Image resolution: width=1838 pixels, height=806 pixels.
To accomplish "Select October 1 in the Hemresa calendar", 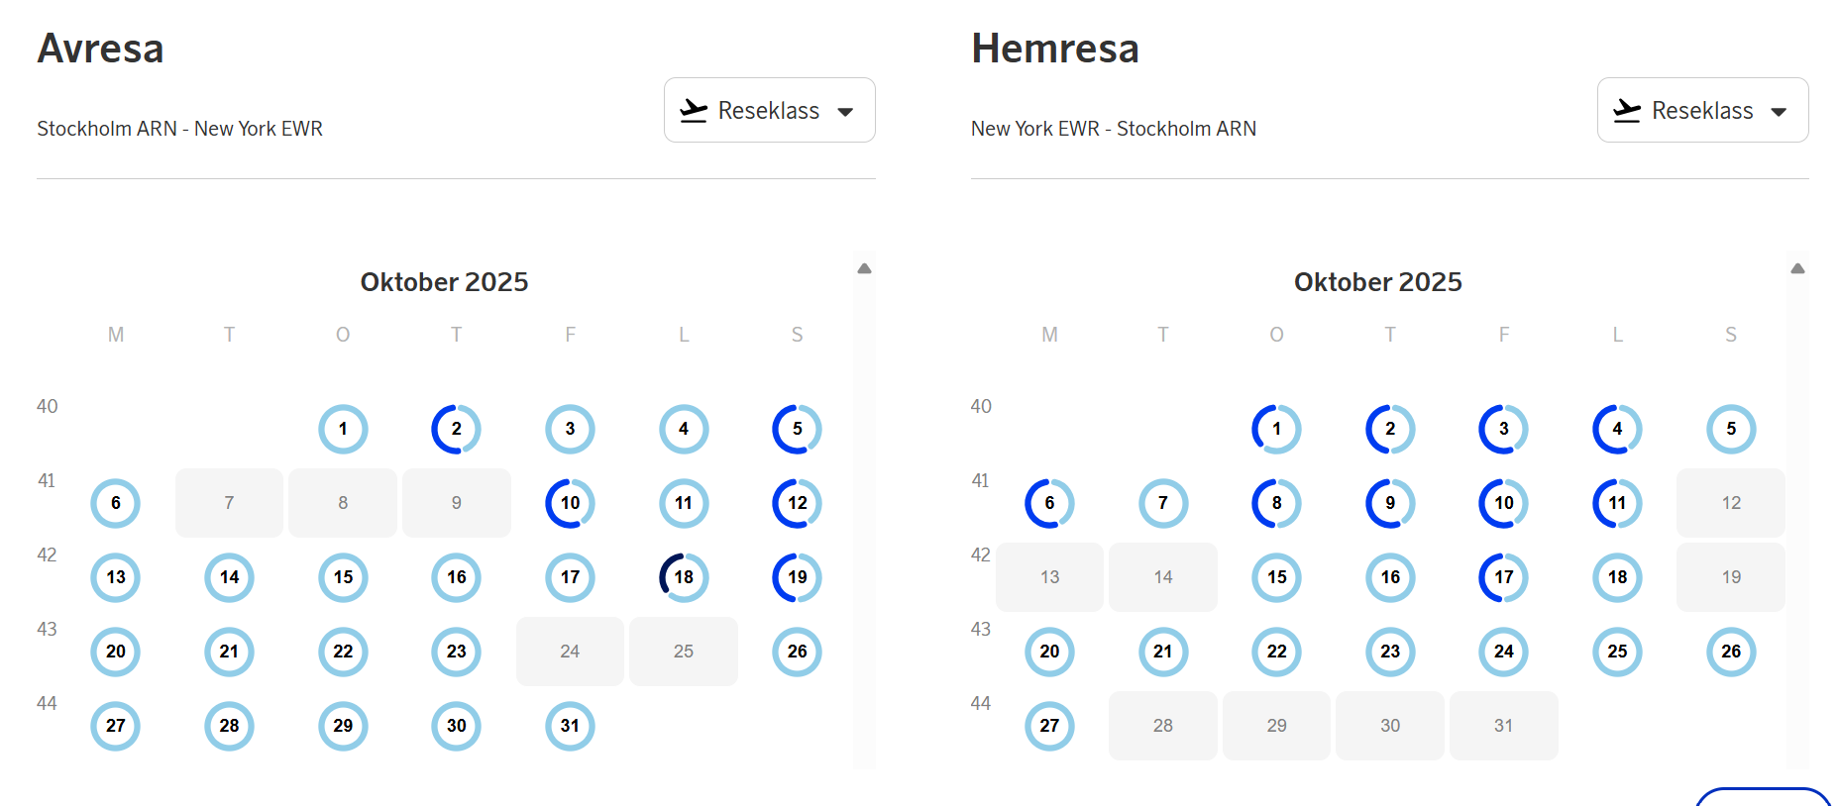I will (x=1276, y=429).
